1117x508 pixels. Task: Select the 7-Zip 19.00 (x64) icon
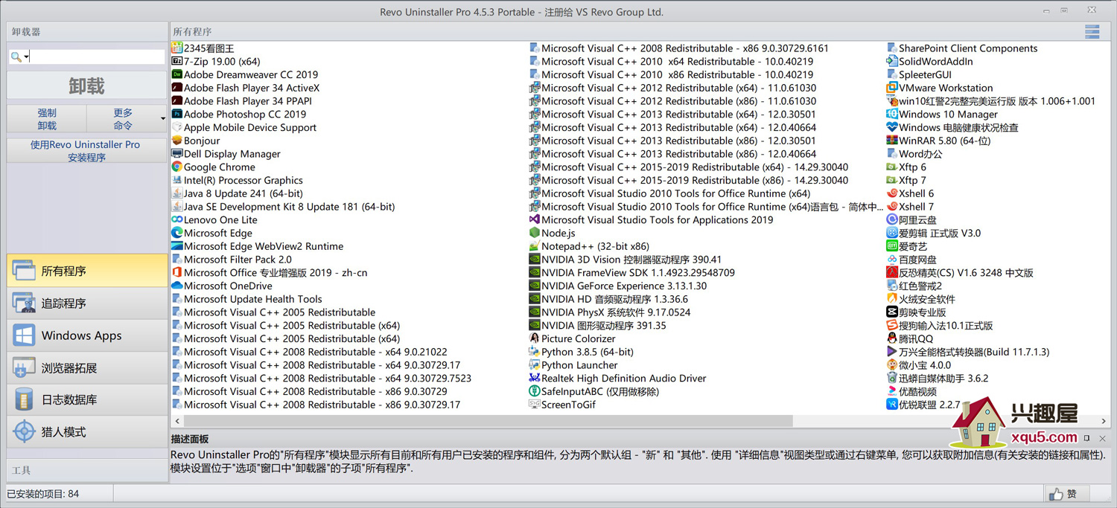point(177,61)
